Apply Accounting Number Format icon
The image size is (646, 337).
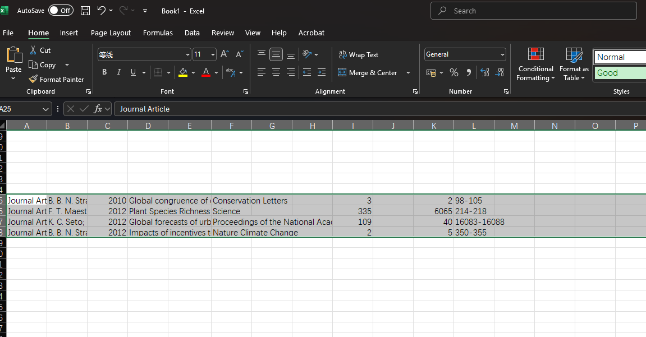[x=431, y=72]
